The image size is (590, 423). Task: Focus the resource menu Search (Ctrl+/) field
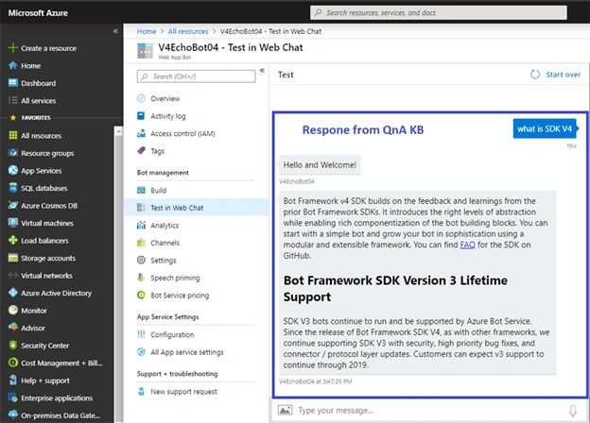click(x=196, y=76)
